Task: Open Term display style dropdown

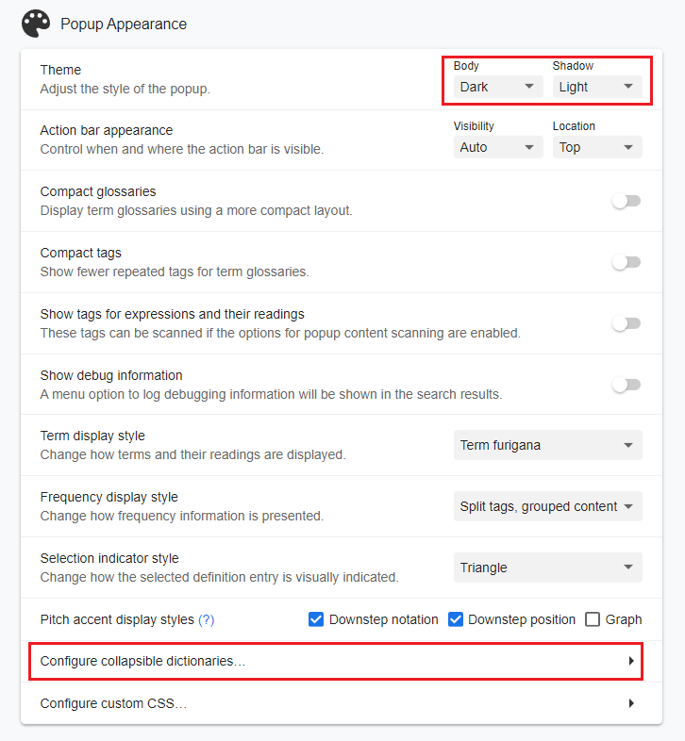Action: coord(547,445)
